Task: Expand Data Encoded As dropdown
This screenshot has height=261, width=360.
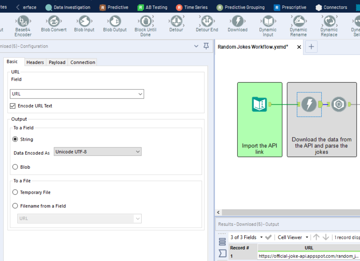Action: (98, 152)
